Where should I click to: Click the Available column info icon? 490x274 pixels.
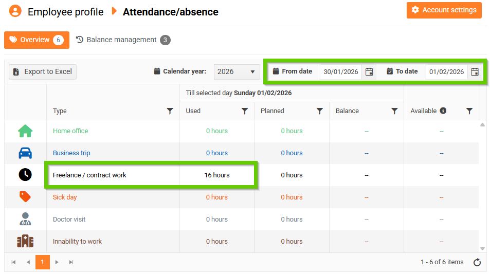(443, 111)
